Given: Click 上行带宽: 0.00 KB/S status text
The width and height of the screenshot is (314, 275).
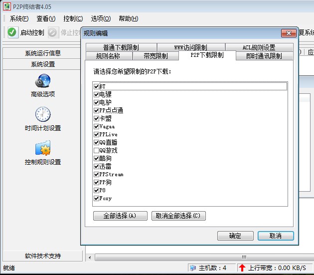Looking at the screenshot, I should point(277,268).
